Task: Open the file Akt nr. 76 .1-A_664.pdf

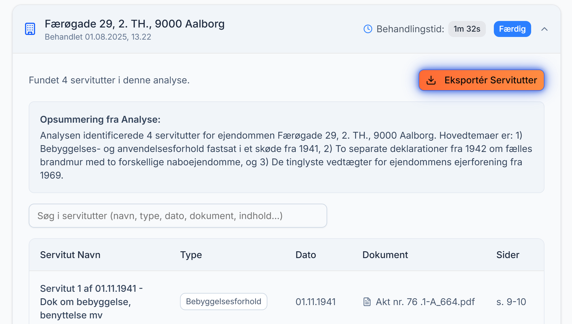Action: (x=425, y=302)
